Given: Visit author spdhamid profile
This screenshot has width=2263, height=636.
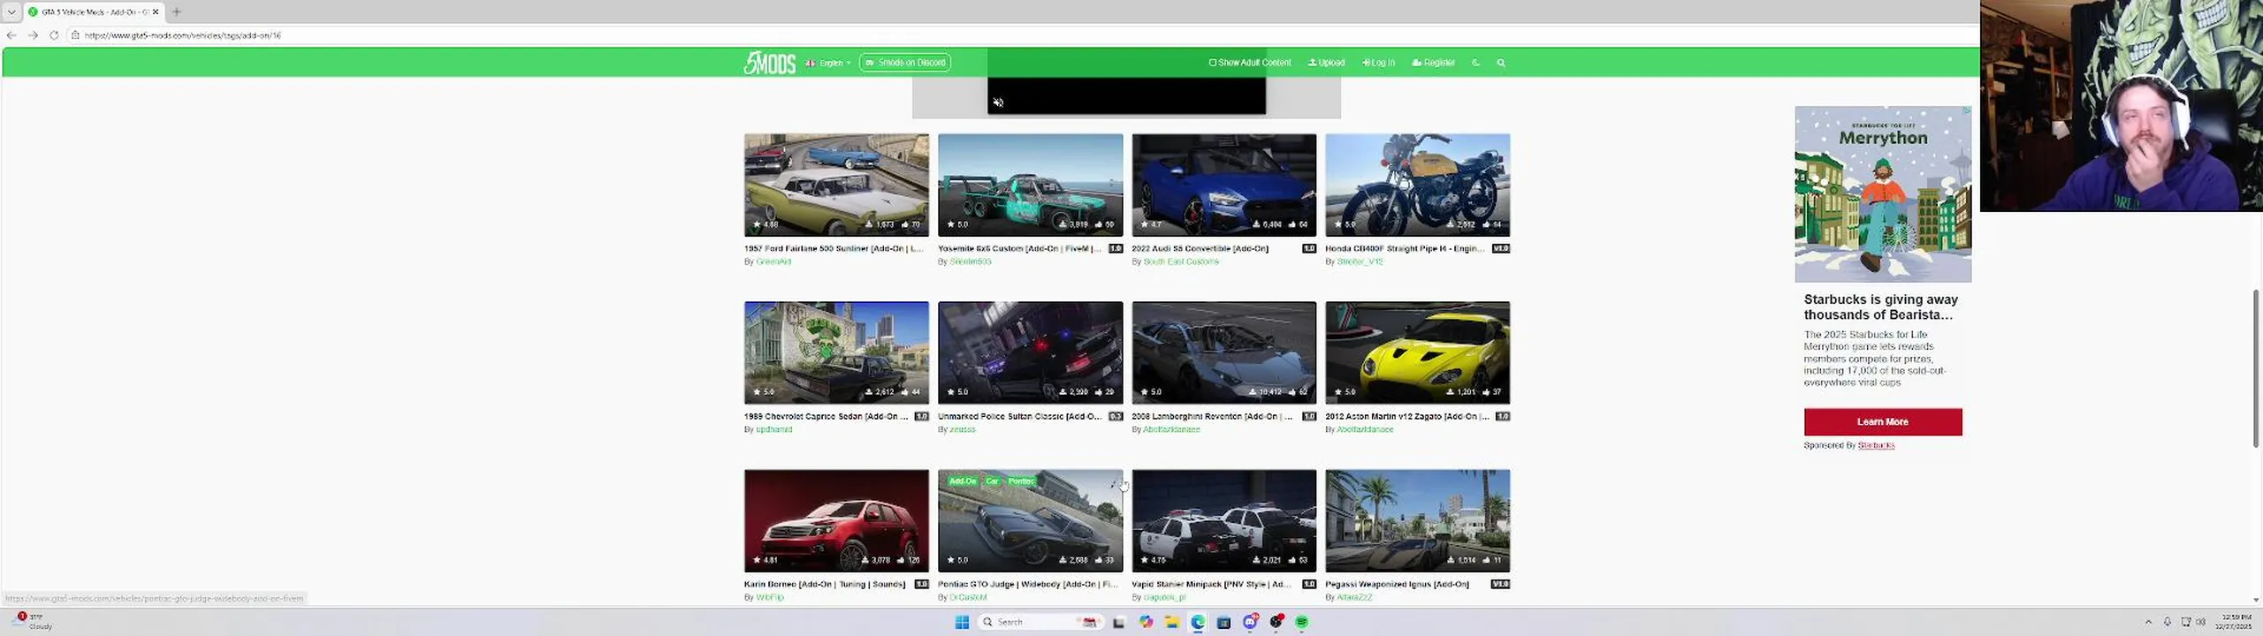Looking at the screenshot, I should tap(773, 429).
